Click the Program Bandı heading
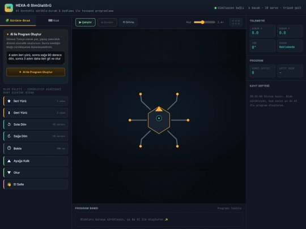The width and height of the screenshot is (306, 229). (x=87, y=208)
